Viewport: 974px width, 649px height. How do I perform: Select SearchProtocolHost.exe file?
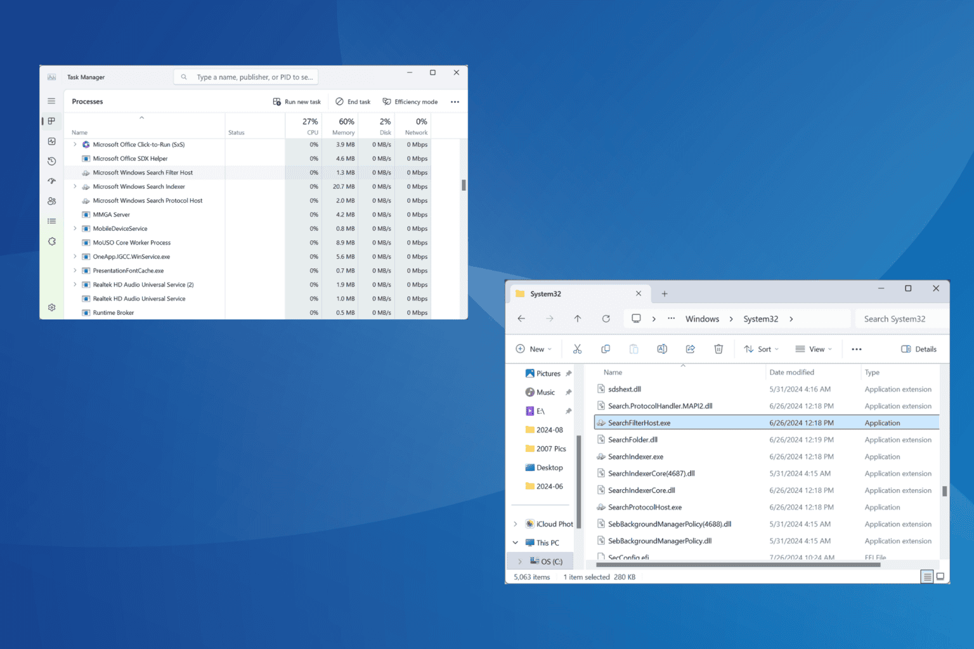coord(766,507)
